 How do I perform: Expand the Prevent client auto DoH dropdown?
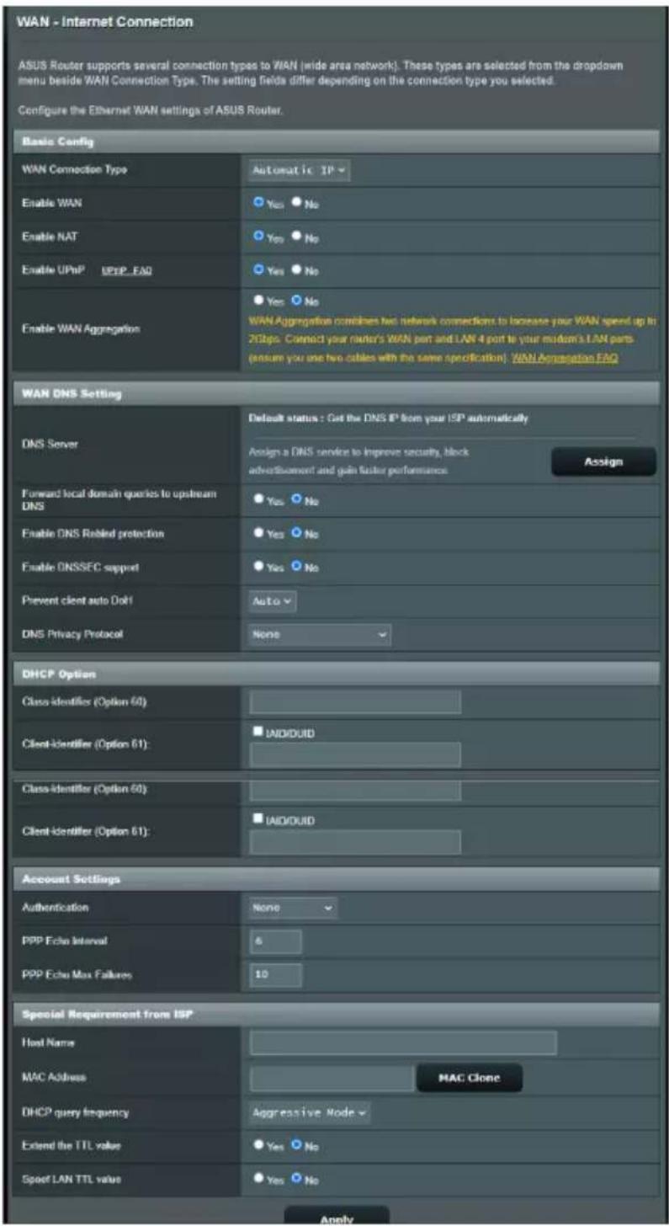pyautogui.click(x=273, y=601)
